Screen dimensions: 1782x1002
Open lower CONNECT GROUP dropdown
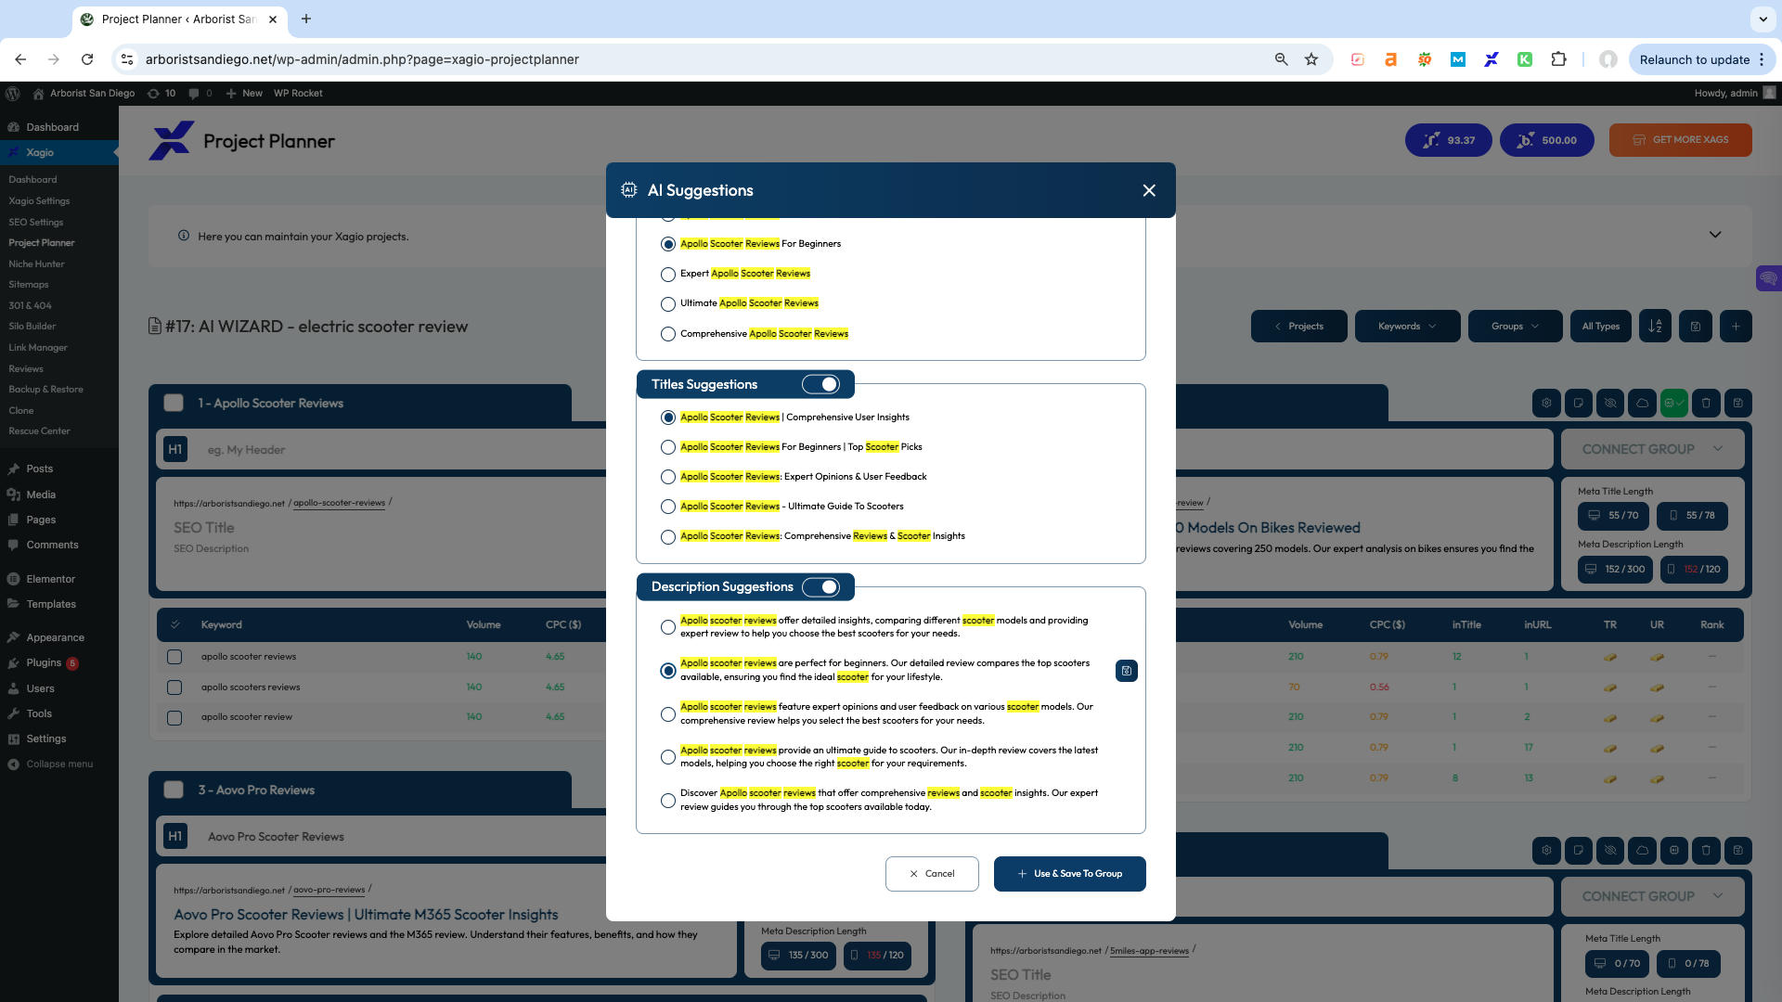tap(1653, 896)
